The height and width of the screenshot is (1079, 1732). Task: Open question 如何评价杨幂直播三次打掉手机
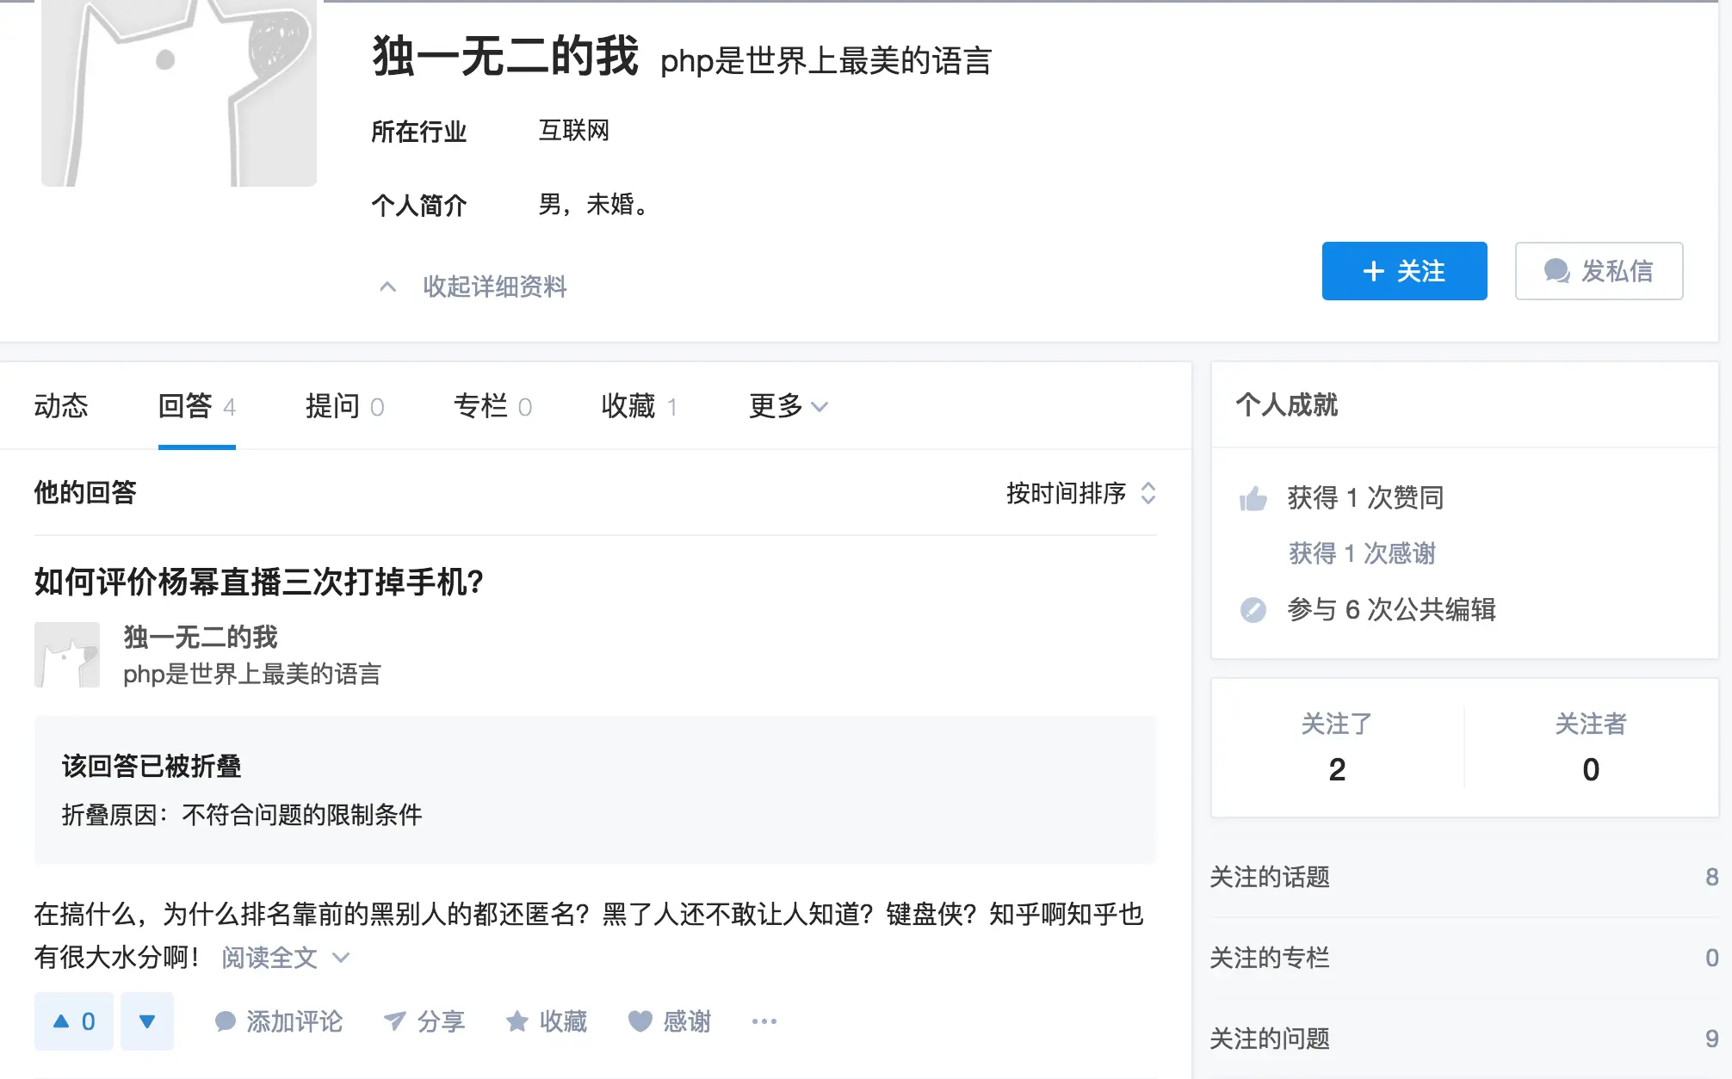pyautogui.click(x=259, y=583)
